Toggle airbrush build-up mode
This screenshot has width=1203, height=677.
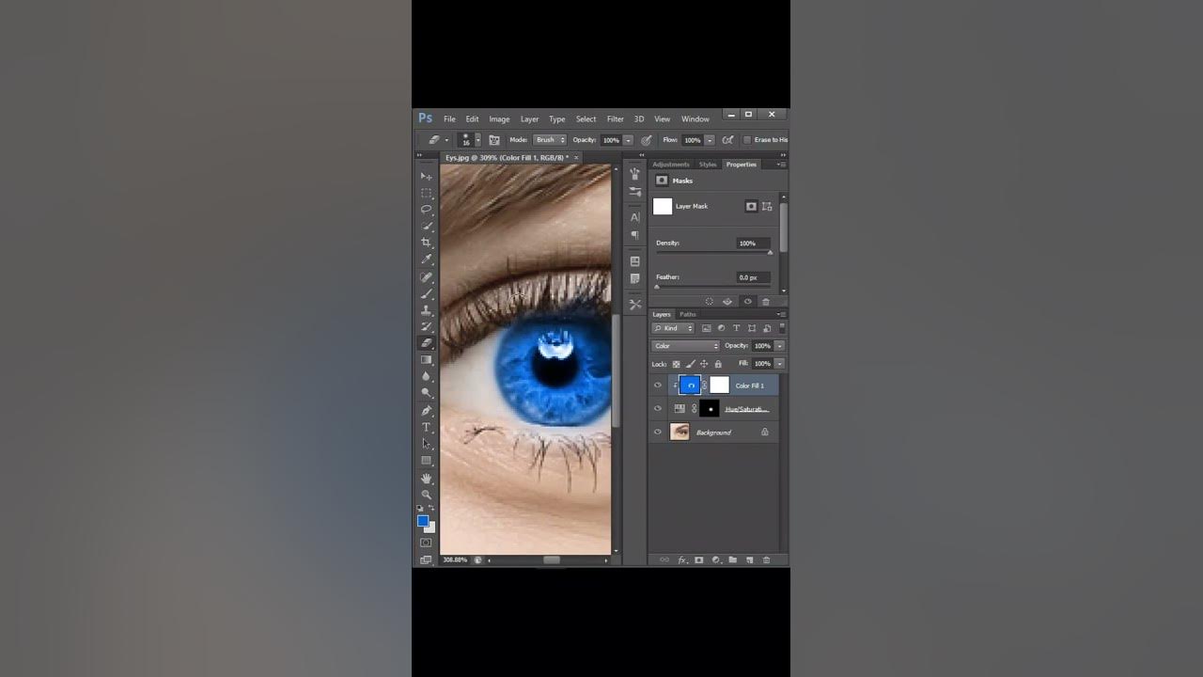[x=727, y=140]
